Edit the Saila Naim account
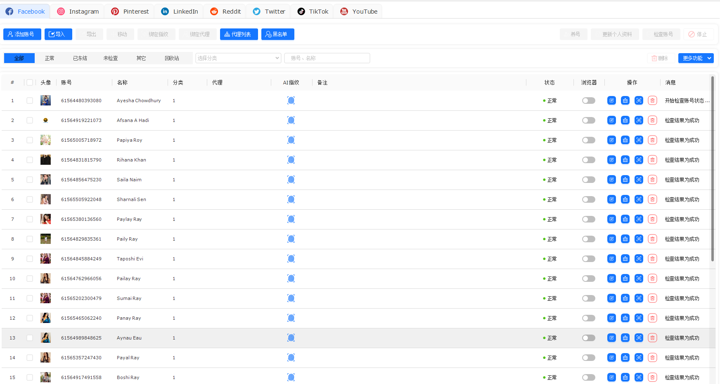The height and width of the screenshot is (384, 720). click(611, 180)
